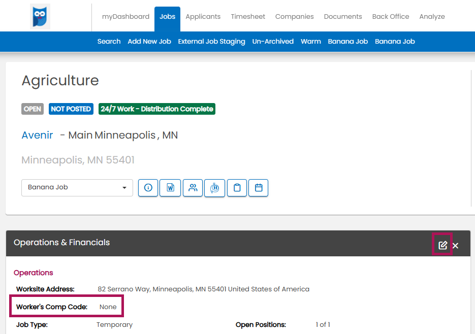Screen dimensions: 475x334
Task: Go to the Documents tab
Action: point(343,16)
